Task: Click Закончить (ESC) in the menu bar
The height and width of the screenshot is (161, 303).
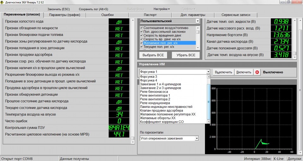Action: [x=58, y=9]
